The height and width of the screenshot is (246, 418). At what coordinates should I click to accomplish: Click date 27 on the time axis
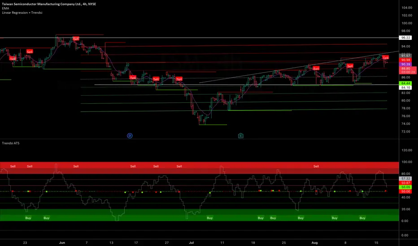coord(166,242)
